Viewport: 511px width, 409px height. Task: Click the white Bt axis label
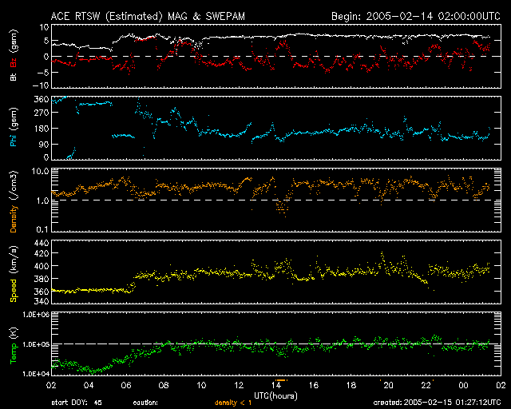click(x=14, y=77)
